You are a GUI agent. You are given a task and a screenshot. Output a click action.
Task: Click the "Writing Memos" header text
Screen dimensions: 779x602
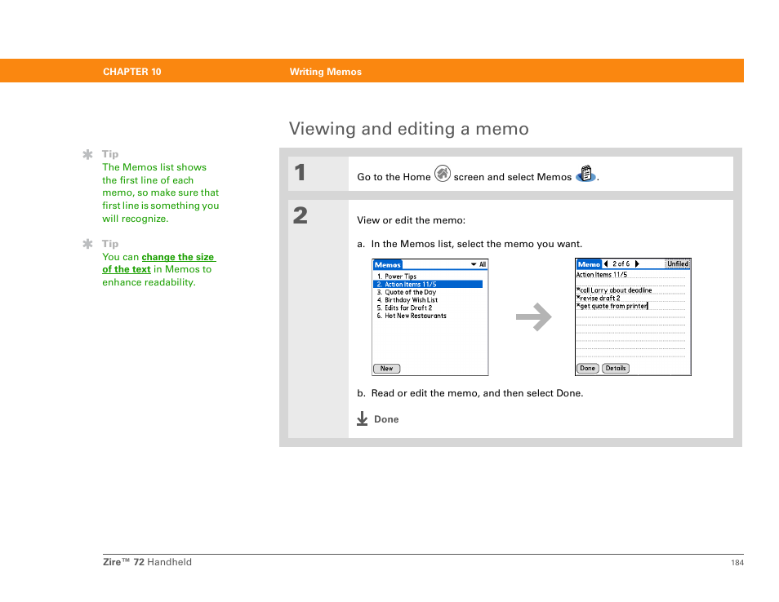point(326,72)
